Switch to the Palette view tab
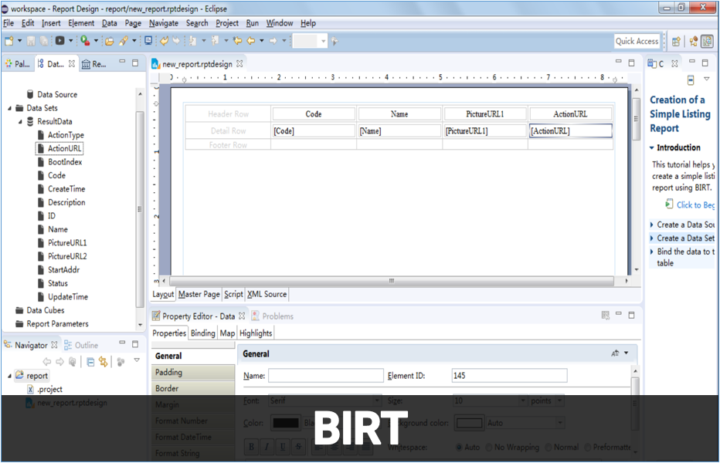The width and height of the screenshot is (720, 463). pos(18,64)
